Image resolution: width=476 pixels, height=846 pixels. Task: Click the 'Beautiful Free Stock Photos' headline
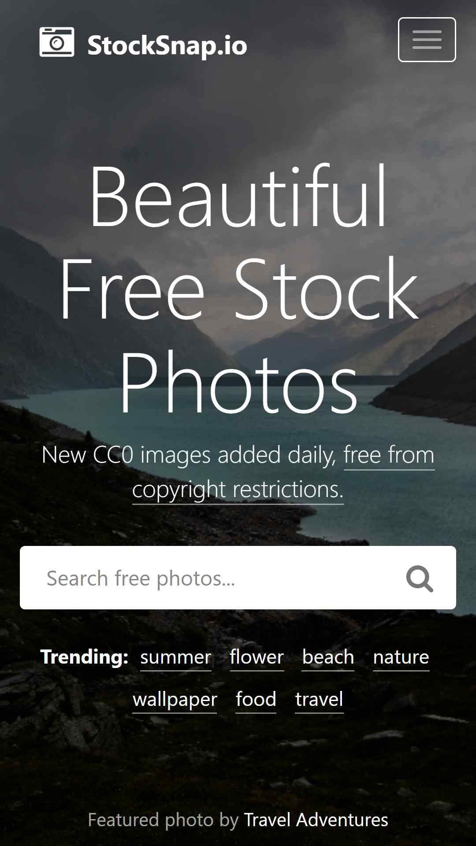[238, 289]
